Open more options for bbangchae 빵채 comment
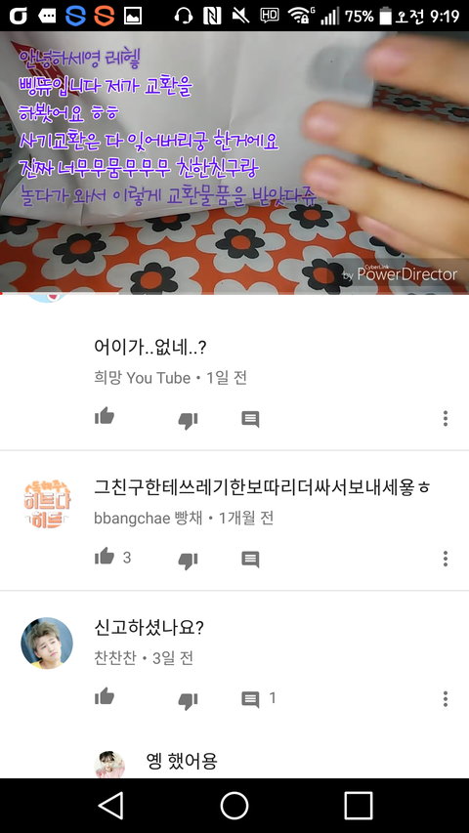This screenshot has width=469, height=833. (446, 559)
